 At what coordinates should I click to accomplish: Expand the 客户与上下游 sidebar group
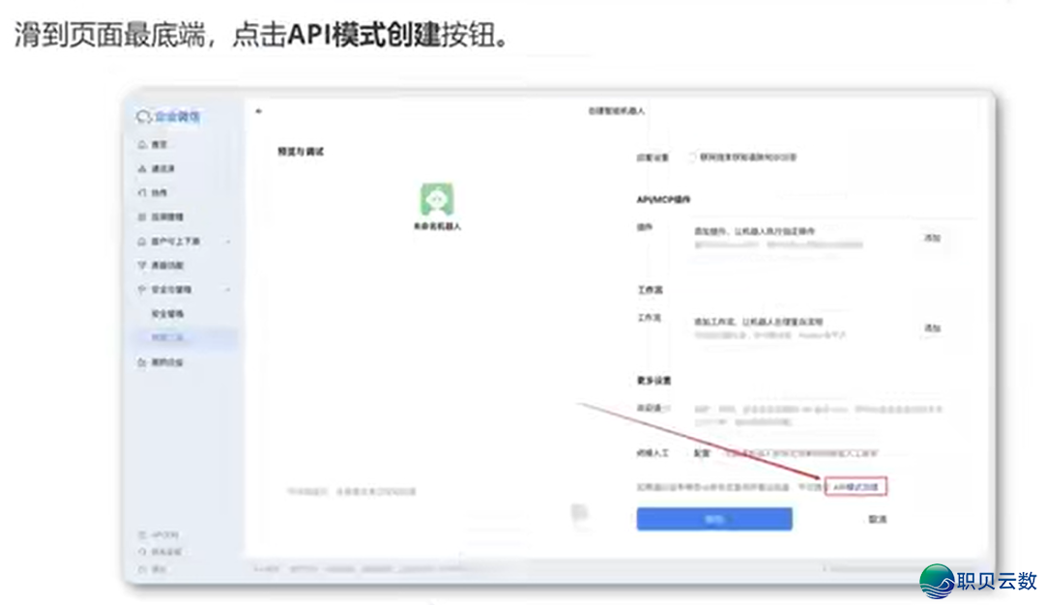tap(227, 242)
